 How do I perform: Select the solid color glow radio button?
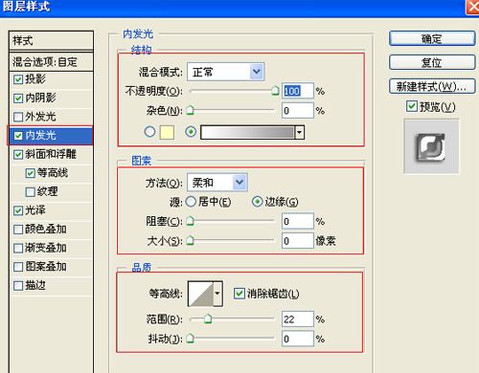click(x=149, y=132)
